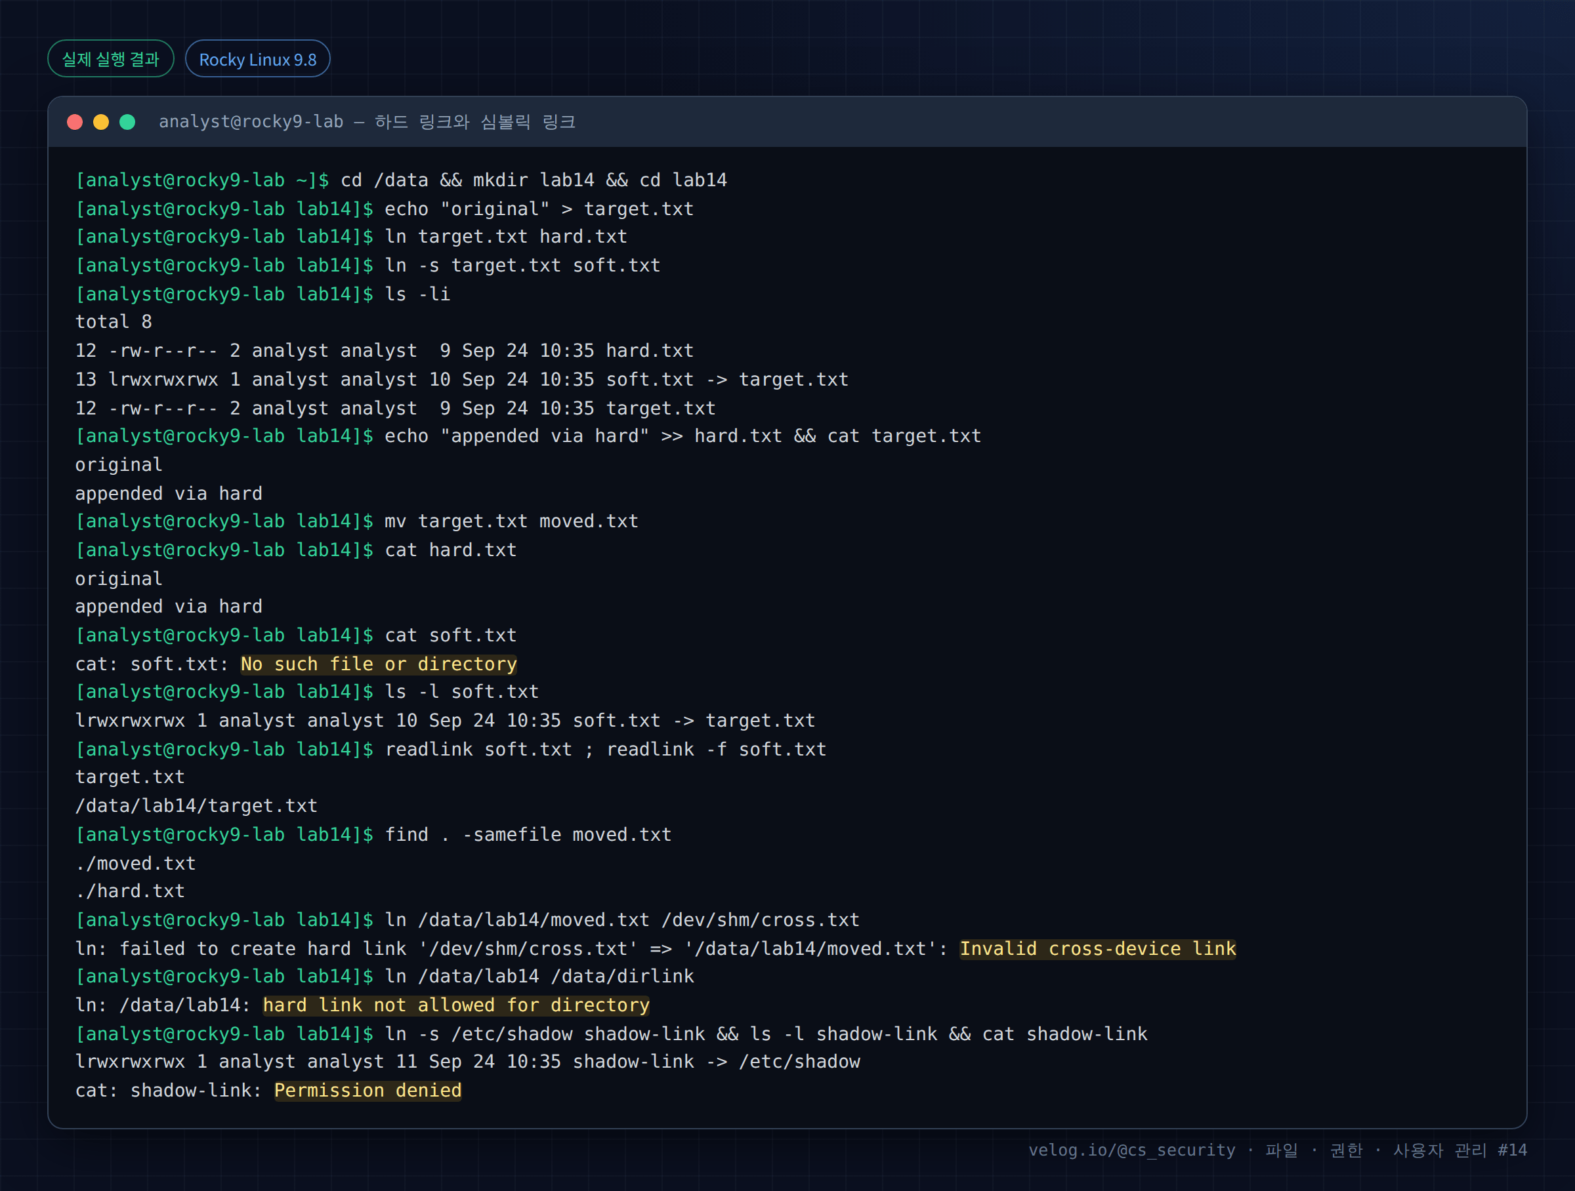Click the green maximize dot in terminal title bar
The width and height of the screenshot is (1575, 1191).
click(x=127, y=122)
